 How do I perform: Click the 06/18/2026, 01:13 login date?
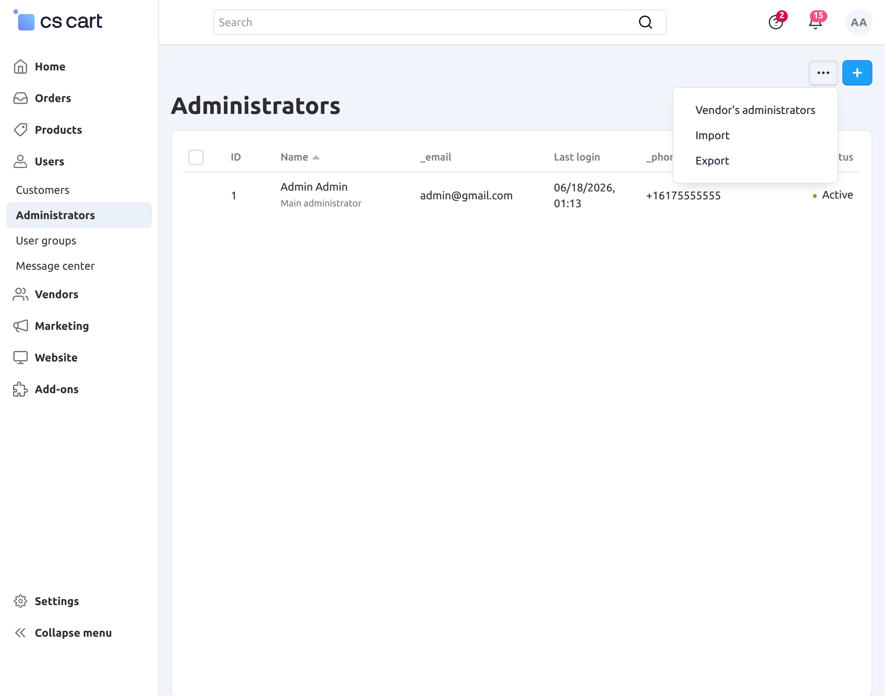[x=584, y=195]
